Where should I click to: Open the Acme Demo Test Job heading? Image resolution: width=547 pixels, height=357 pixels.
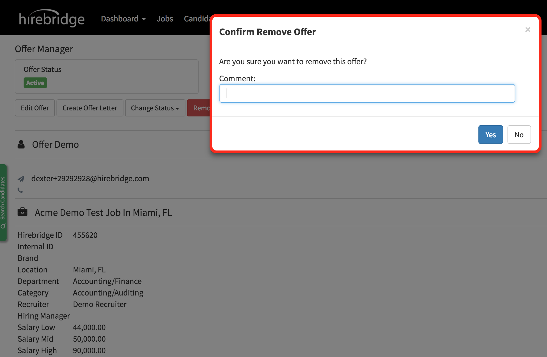(x=103, y=213)
